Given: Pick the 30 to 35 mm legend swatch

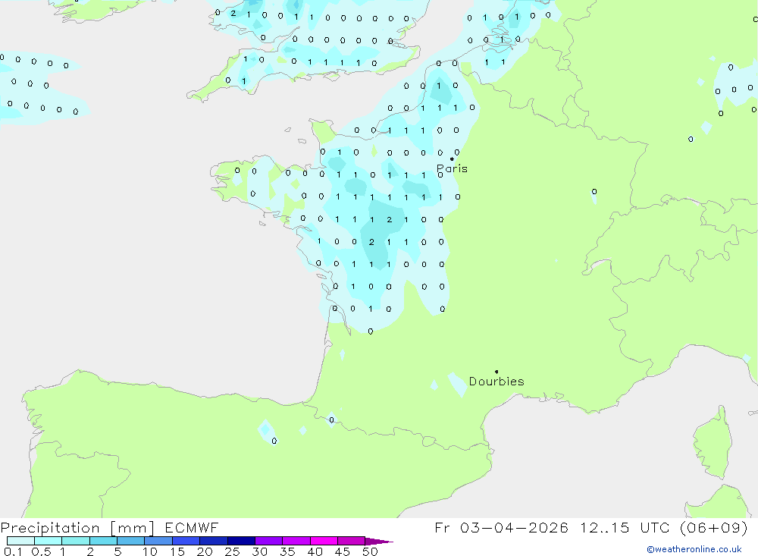Looking at the screenshot, I should click(269, 541).
